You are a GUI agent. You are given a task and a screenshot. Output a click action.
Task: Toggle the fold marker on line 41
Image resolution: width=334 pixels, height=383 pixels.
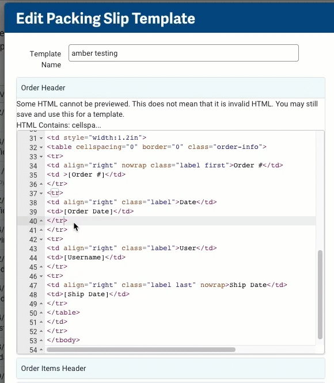41,231
